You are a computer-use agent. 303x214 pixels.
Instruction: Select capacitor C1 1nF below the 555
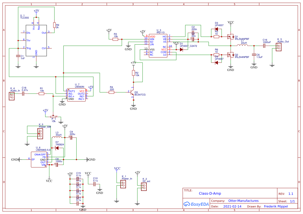(18, 56)
